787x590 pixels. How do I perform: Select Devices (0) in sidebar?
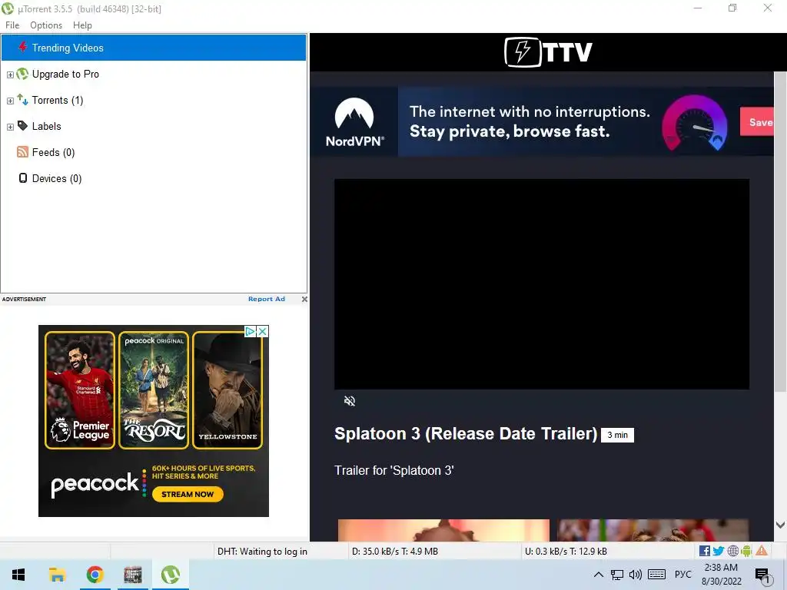tap(57, 178)
